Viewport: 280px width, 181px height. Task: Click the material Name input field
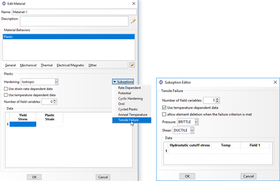click(x=74, y=12)
